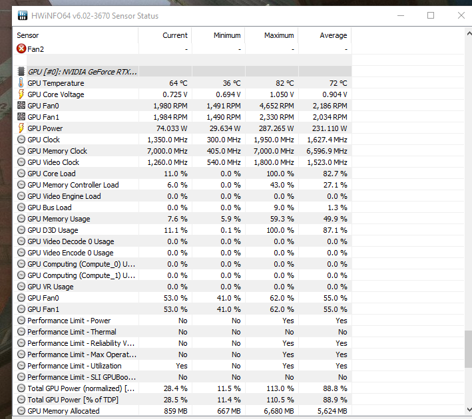Minimize the HWiNFO64 Sensor Status window

coord(401,15)
